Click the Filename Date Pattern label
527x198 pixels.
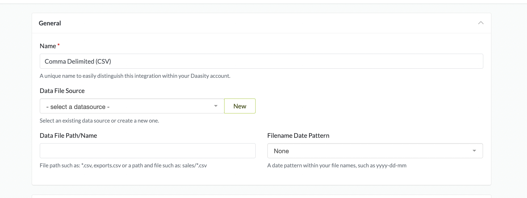coord(298,136)
